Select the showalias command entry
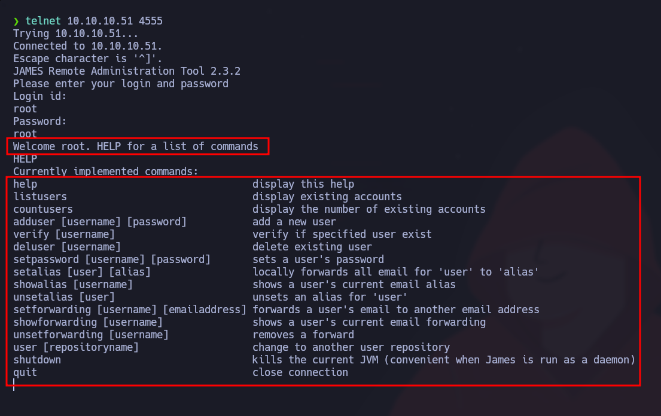The height and width of the screenshot is (416, 661). tap(73, 285)
